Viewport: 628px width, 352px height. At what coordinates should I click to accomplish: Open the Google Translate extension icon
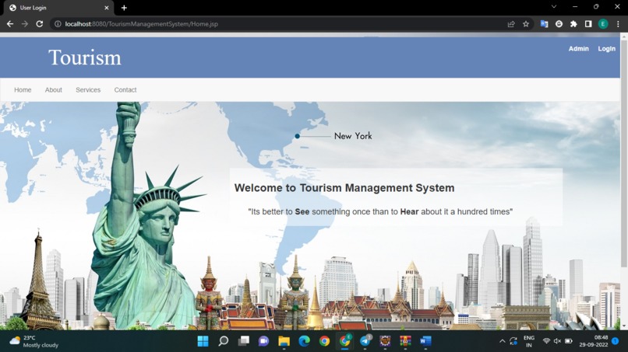[x=544, y=24]
